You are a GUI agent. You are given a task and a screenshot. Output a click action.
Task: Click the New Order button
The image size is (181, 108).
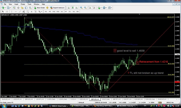39,8
